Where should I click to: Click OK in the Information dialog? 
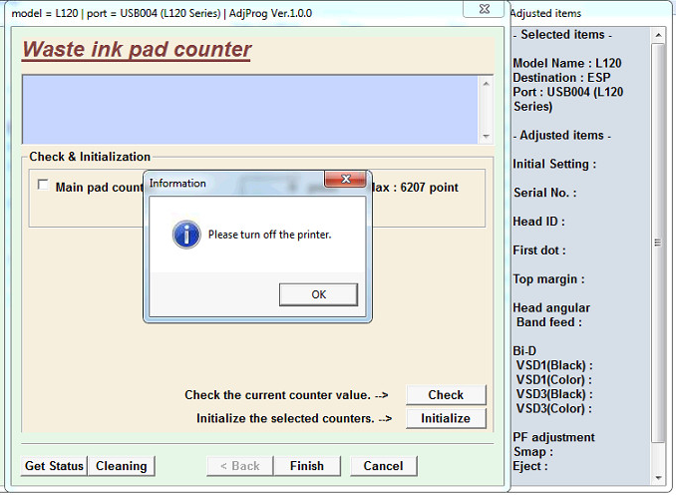318,294
